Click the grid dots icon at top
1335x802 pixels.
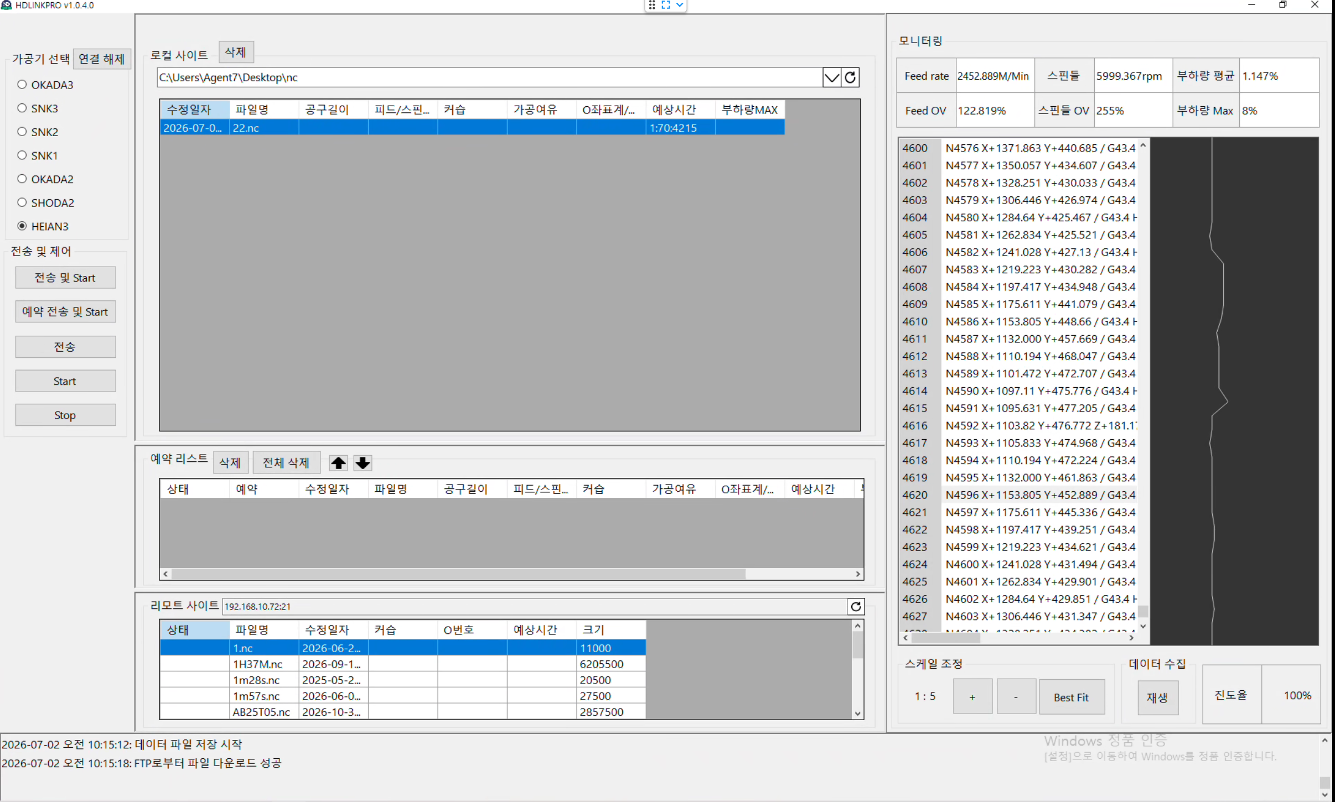point(652,5)
